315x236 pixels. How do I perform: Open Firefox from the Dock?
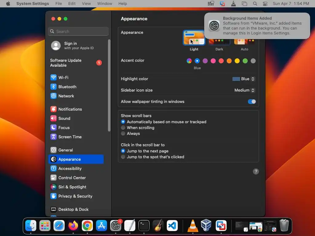(x=73, y=226)
